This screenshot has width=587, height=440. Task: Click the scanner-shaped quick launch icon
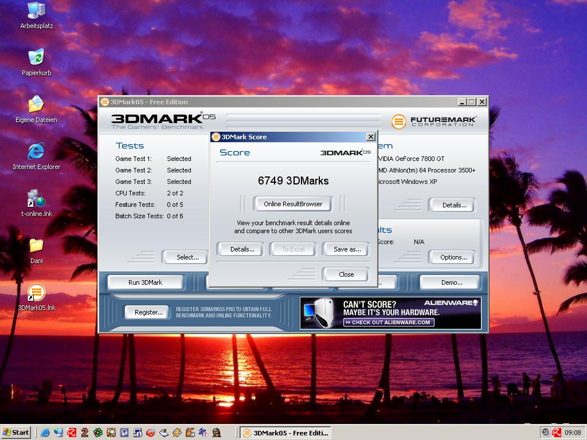pyautogui.click(x=163, y=433)
